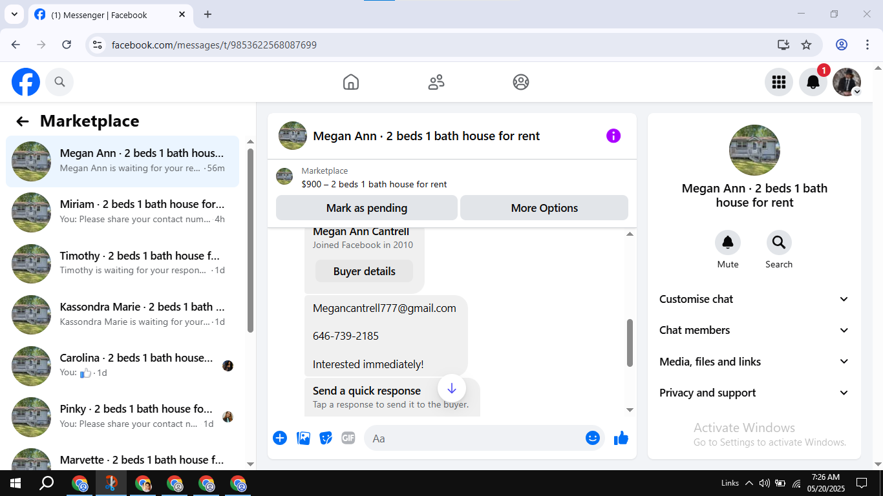883x496 pixels.
Task: Go back in Chrome browser history
Action: point(16,45)
